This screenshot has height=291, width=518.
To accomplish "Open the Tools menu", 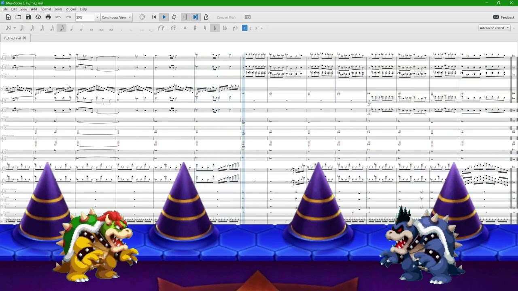I will pyautogui.click(x=58, y=9).
